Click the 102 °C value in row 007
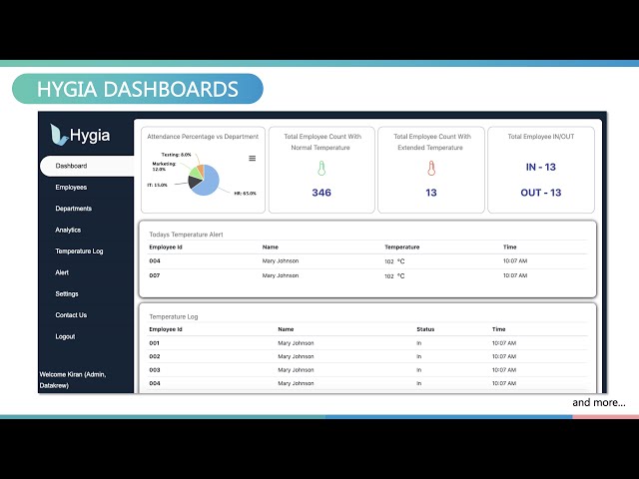 tap(394, 276)
